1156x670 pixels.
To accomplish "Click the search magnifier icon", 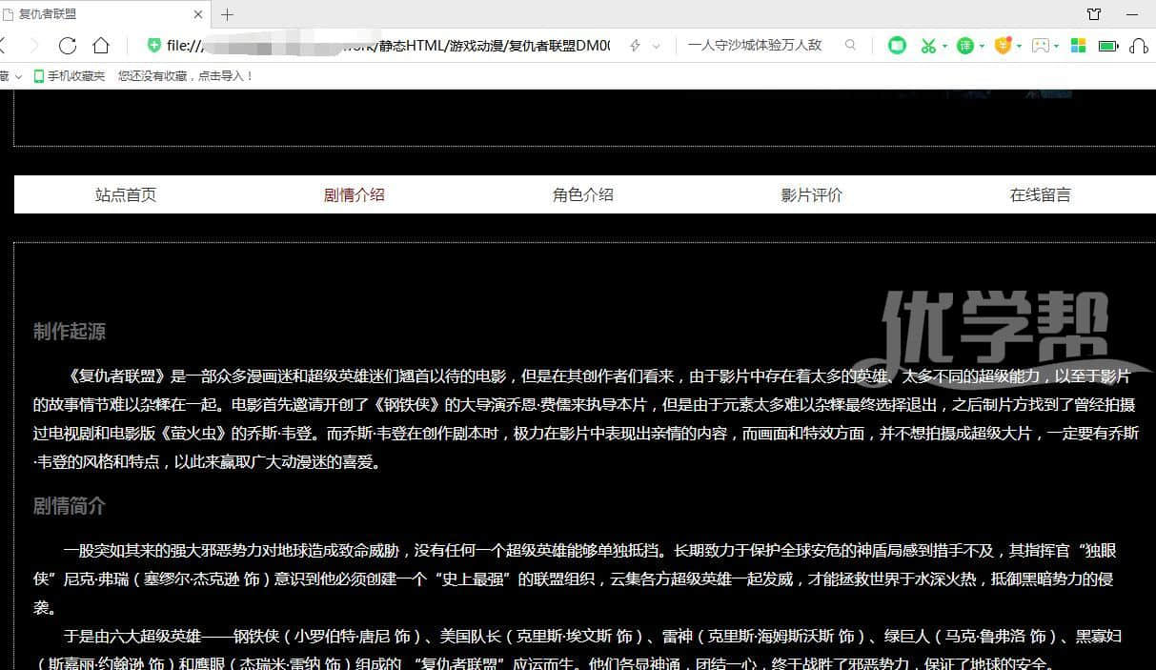I will pyautogui.click(x=850, y=45).
